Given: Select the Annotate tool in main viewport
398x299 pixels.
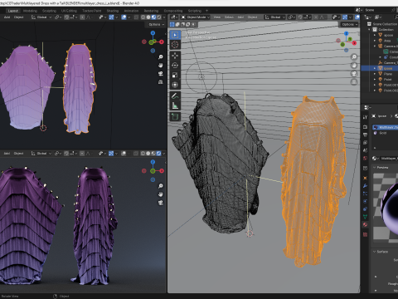Looking at the screenshot, I should tap(175, 96).
